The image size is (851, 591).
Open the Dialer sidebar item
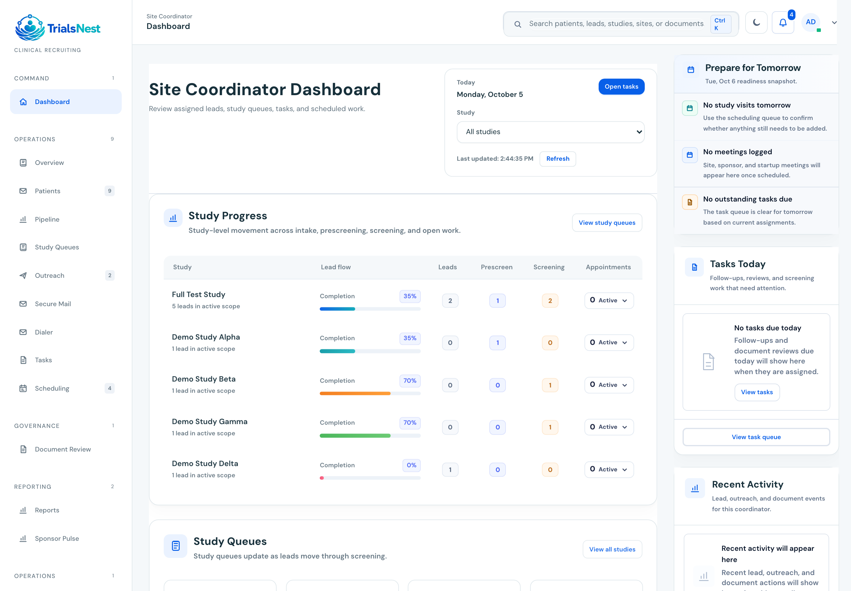[x=66, y=332]
